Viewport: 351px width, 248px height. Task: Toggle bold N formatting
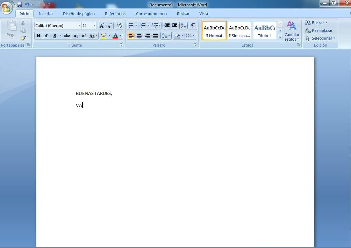pos(38,36)
